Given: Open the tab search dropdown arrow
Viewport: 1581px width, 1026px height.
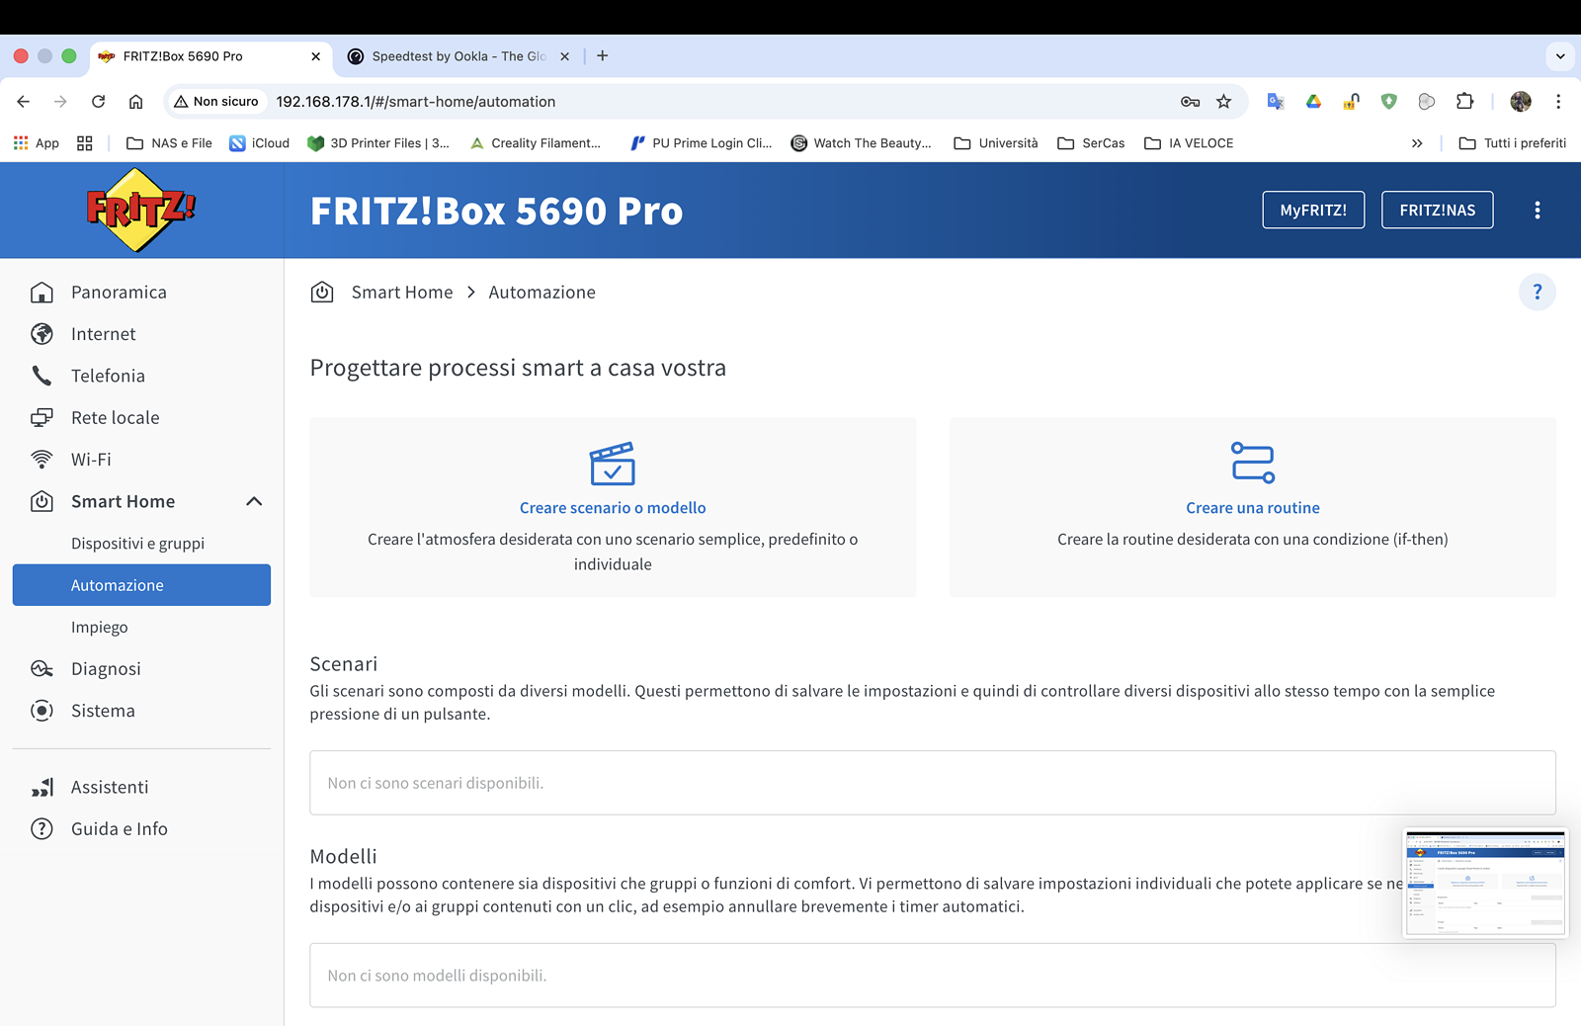Looking at the screenshot, I should 1560,56.
